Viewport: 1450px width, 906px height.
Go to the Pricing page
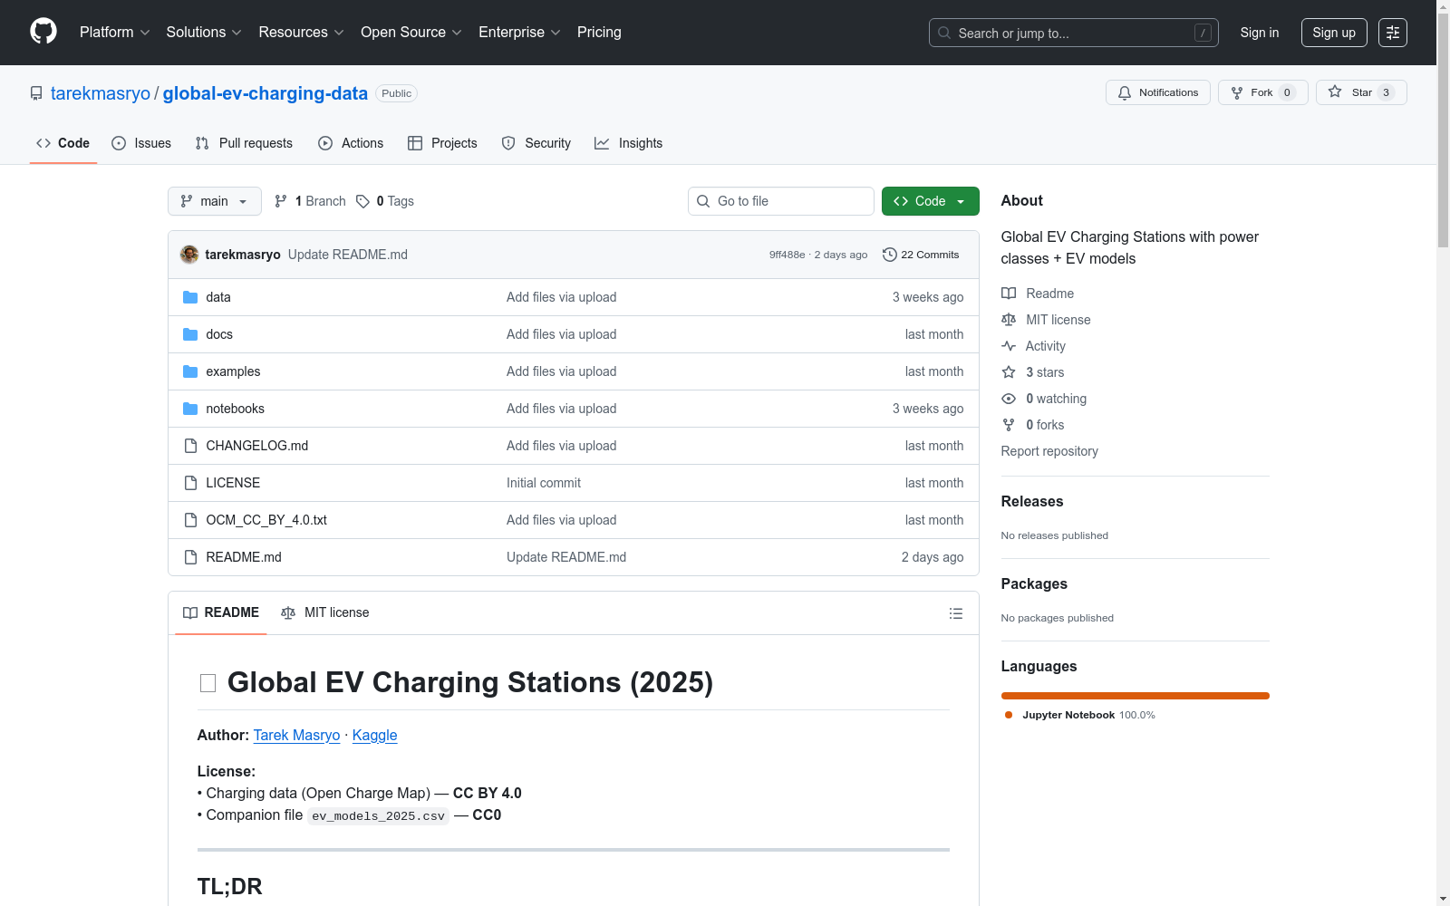point(599,33)
